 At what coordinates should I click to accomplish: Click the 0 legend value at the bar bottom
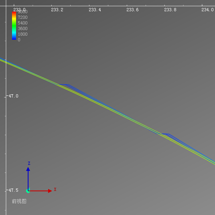coord(19,40)
